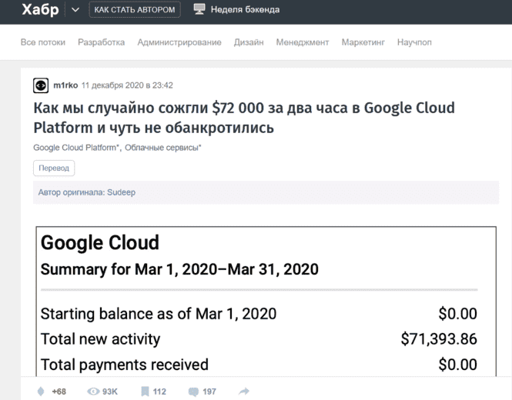This screenshot has height=400, width=512.
Task: Click the monitor icon beside Неделя бэкенда
Action: point(199,9)
